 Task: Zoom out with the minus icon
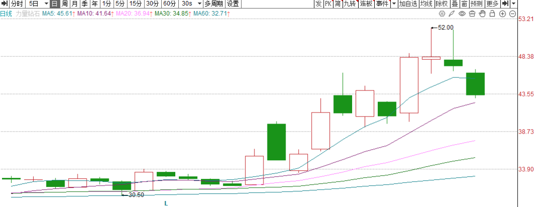pyautogui.click(x=512, y=14)
